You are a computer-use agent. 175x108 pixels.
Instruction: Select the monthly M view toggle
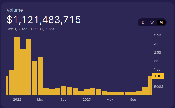pos(161,23)
